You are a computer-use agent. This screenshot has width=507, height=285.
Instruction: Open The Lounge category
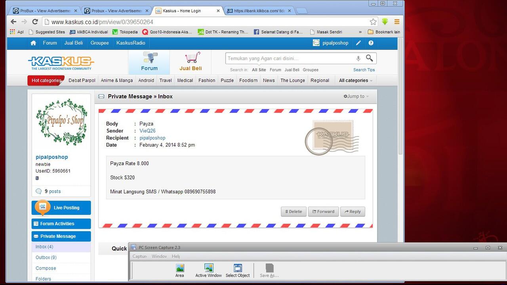pyautogui.click(x=293, y=80)
